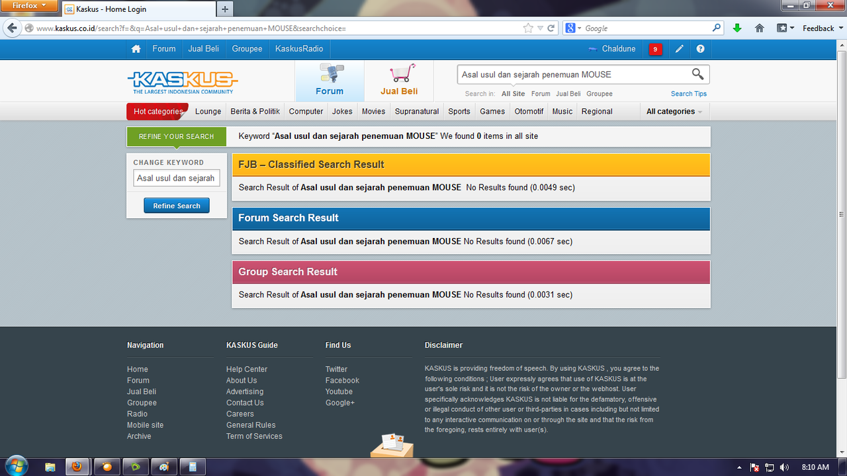Bookmark page with the star icon
Image resolution: width=847 pixels, height=476 pixels.
528,28
